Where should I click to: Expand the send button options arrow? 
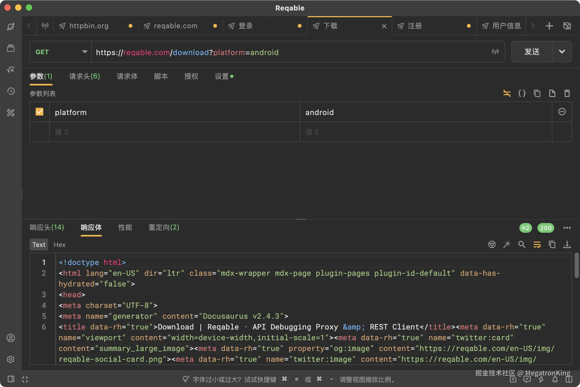562,52
